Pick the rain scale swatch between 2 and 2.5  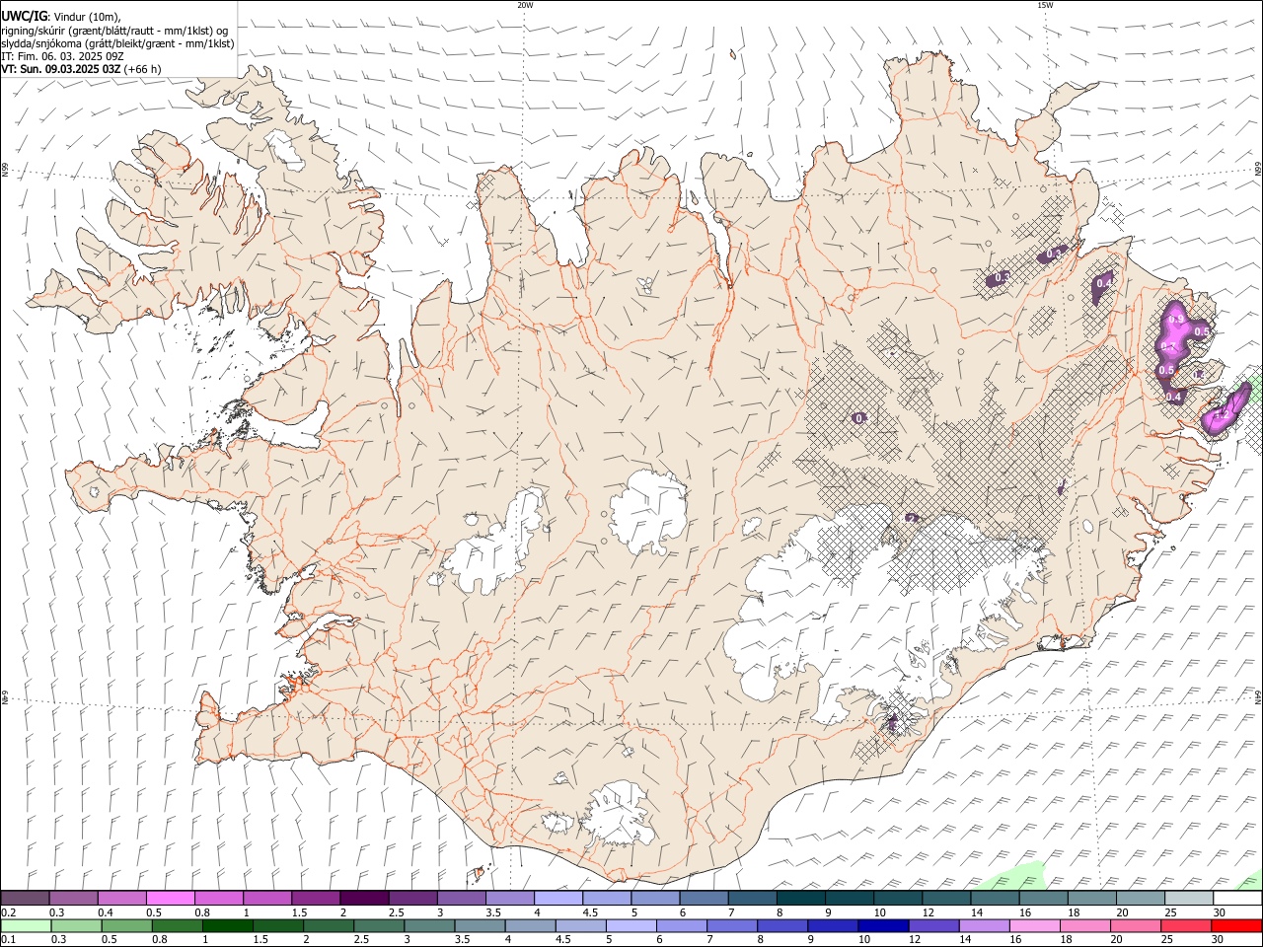pos(329,925)
